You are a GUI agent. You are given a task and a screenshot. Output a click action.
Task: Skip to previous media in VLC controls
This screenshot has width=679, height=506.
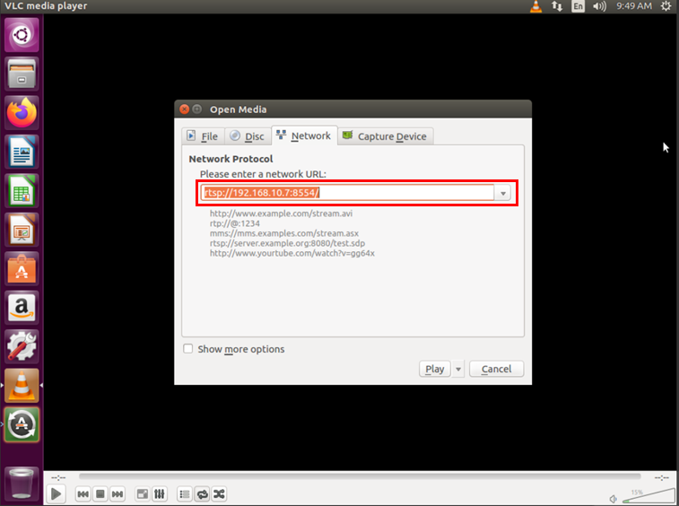83,493
